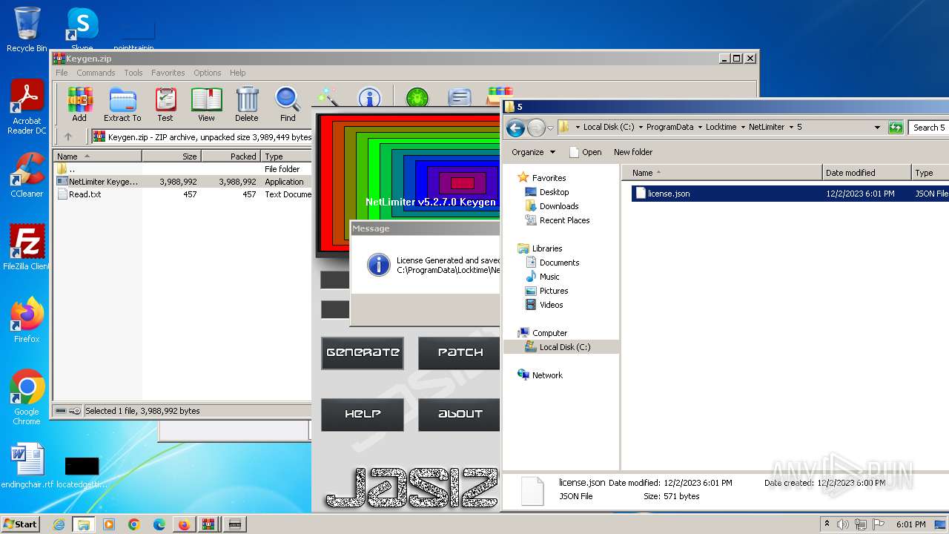Open the Help menu in WinRAR
This screenshot has width=949, height=534.
(237, 73)
